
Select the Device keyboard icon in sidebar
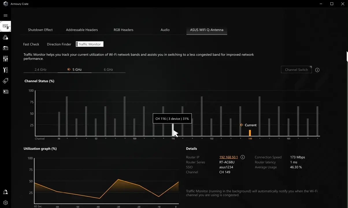click(x=5, y=27)
